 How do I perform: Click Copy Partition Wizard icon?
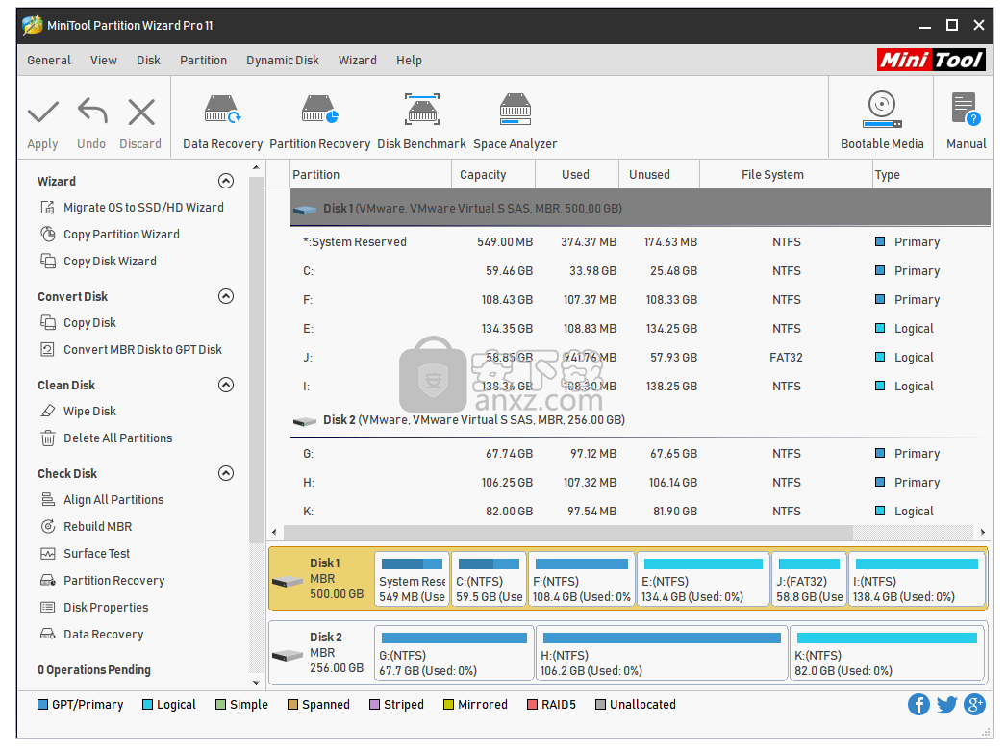coord(47,234)
